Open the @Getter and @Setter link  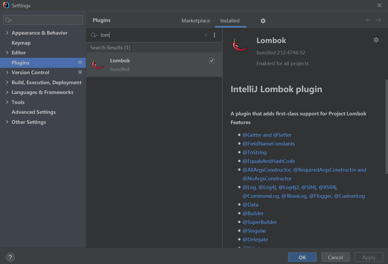coord(267,135)
